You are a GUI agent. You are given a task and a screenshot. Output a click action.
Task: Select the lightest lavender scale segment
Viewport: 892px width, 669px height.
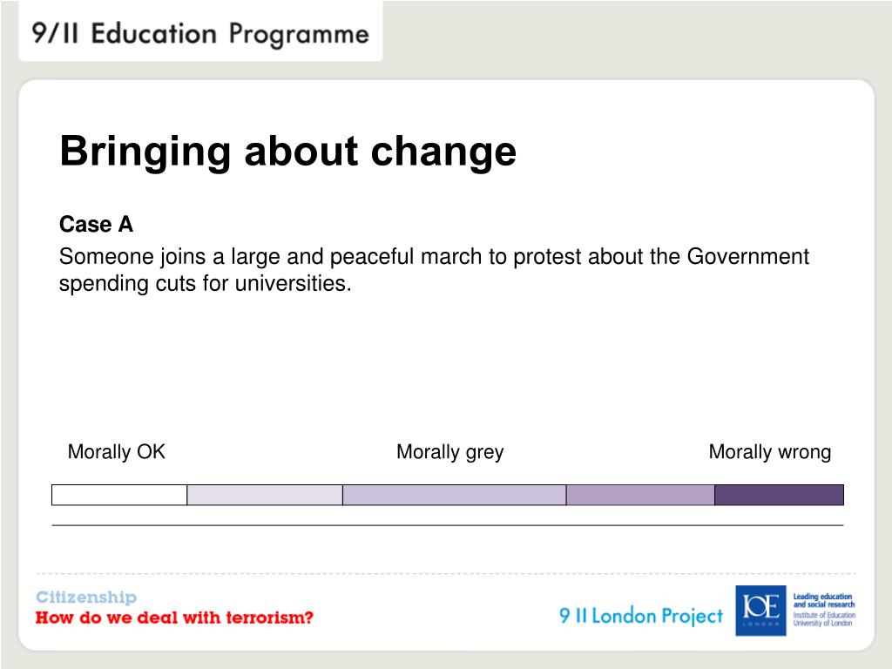pyautogui.click(x=265, y=495)
